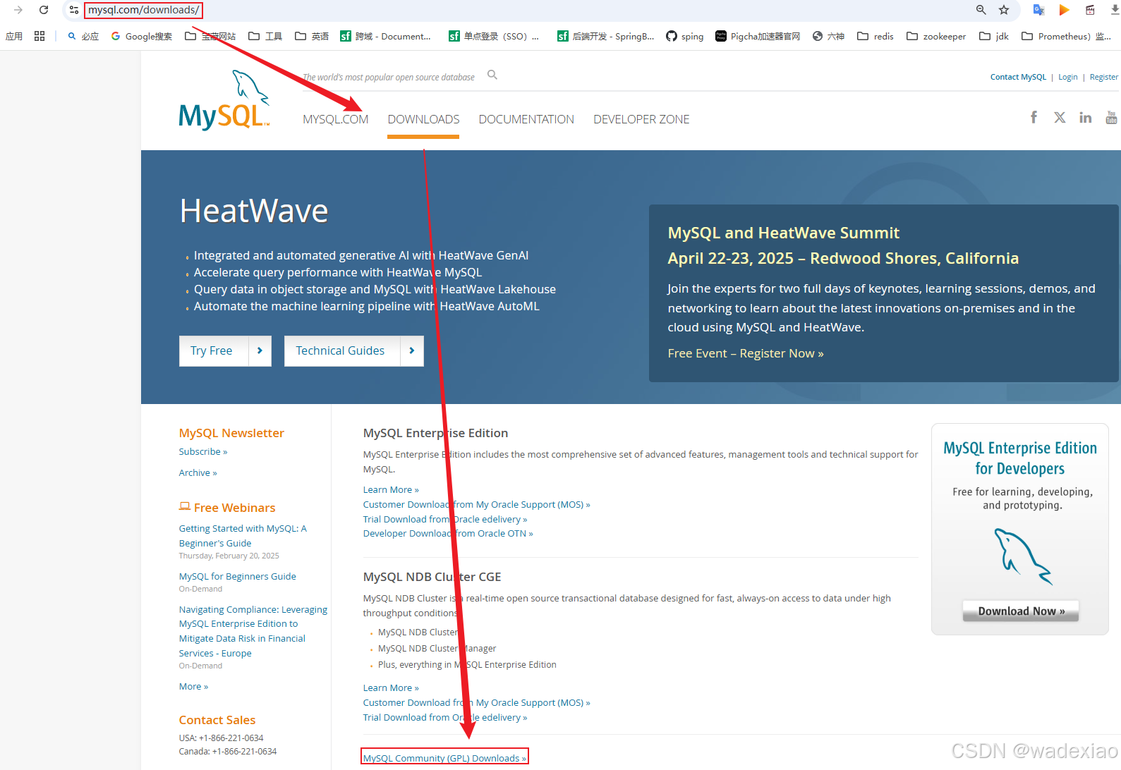Screen dimensions: 1121x770
Task: Open the apps grid bookmark icon
Action: coord(40,36)
